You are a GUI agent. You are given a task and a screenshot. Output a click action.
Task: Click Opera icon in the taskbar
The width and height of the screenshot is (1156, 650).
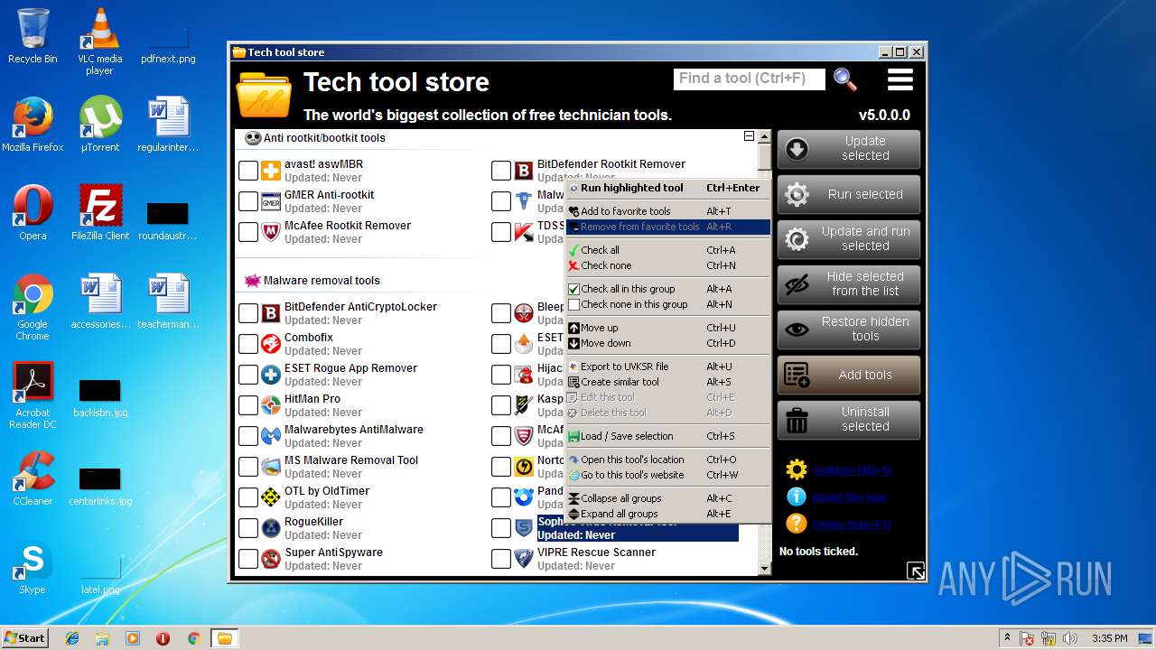[x=163, y=638]
